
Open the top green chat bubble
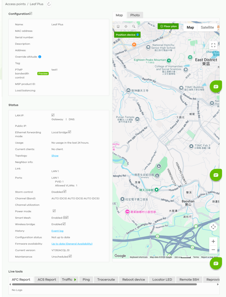pos(216,87)
